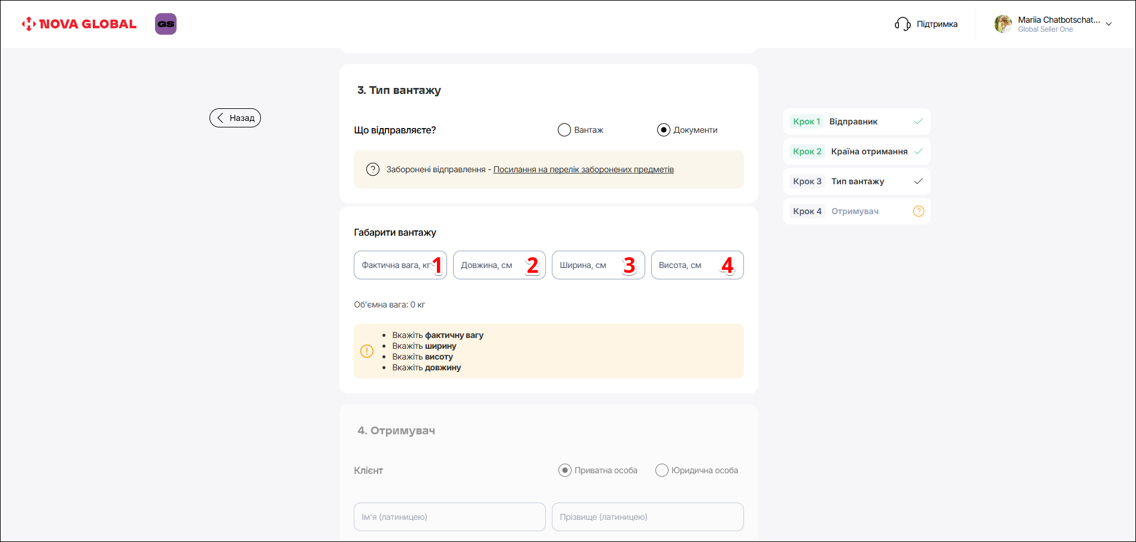Click the user profile avatar
Viewport: 1136px width, 542px height.
(x=1003, y=24)
